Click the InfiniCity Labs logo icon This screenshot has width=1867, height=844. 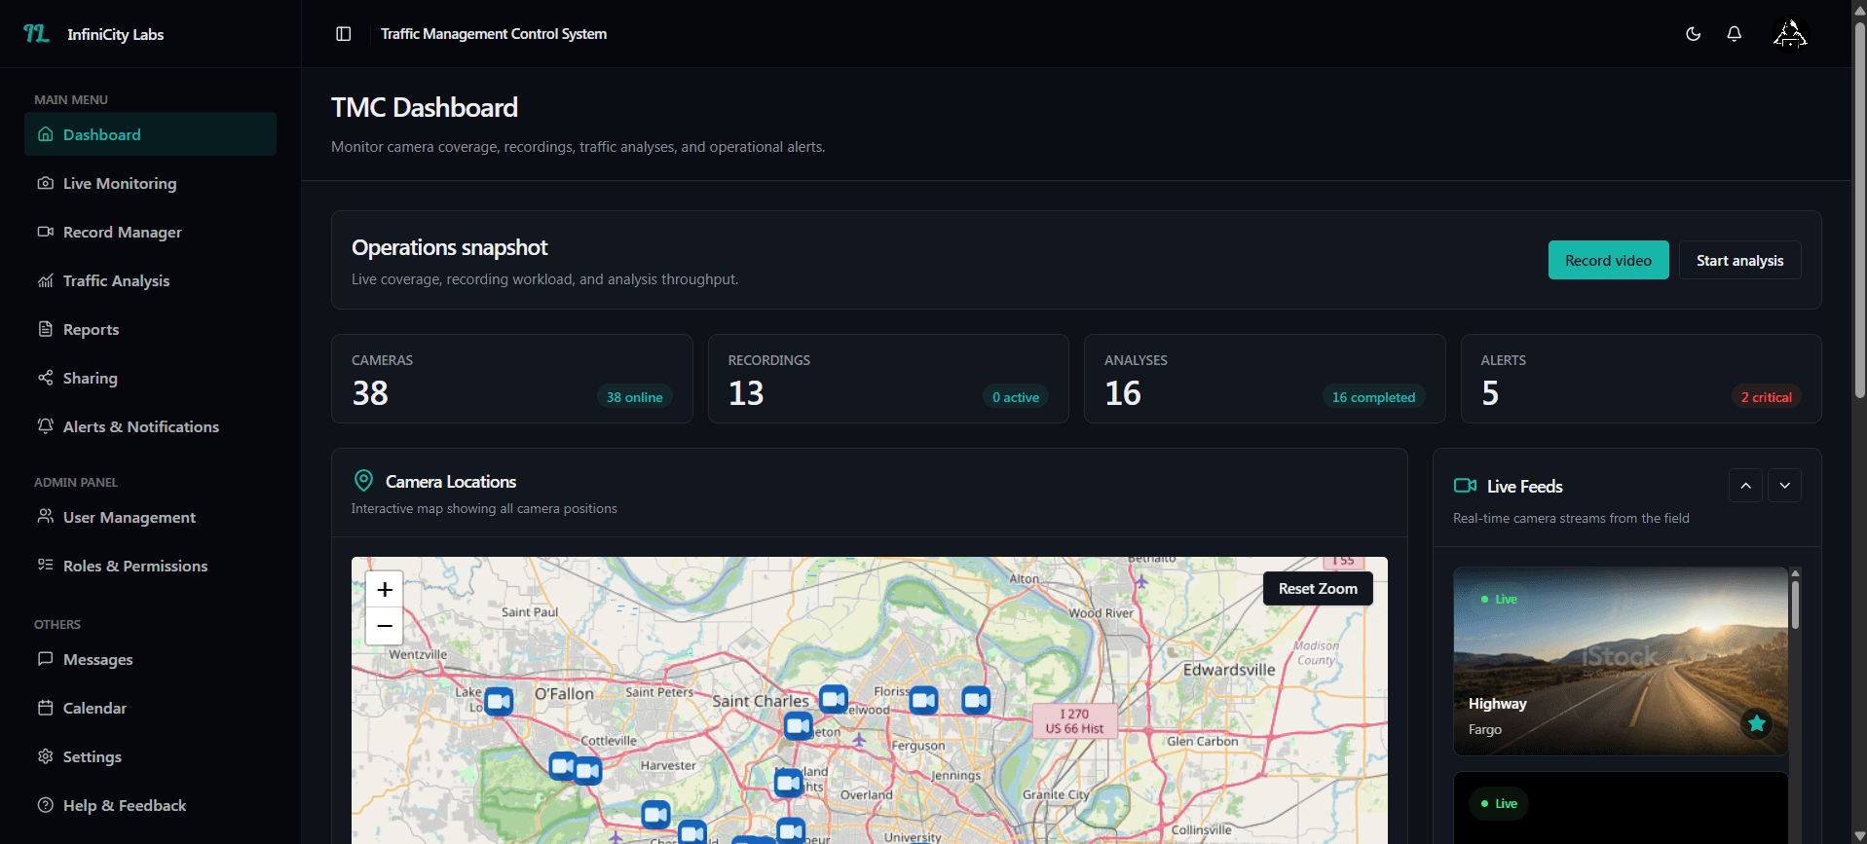pos(36,34)
